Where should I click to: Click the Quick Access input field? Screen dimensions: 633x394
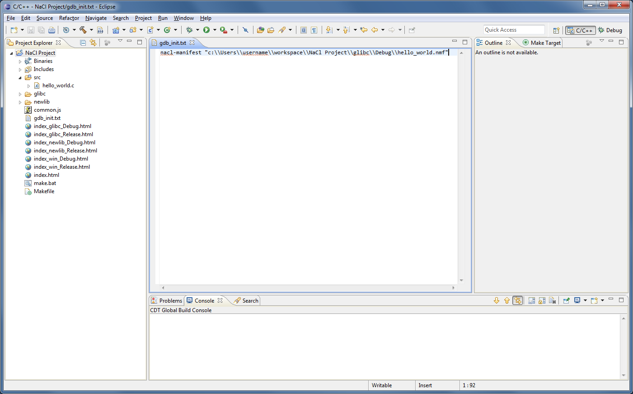point(514,30)
